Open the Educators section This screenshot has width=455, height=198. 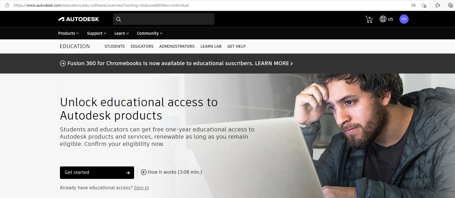click(x=142, y=46)
